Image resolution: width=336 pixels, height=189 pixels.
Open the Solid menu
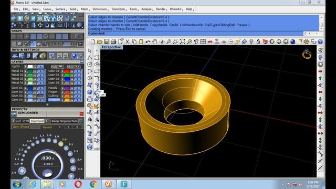coord(73,9)
